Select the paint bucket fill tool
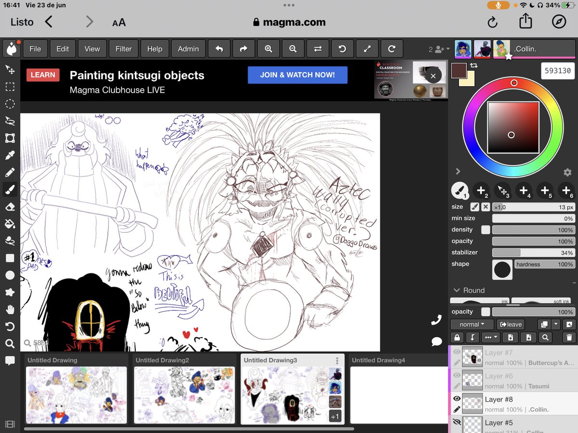Image resolution: width=578 pixels, height=433 pixels. [10, 224]
